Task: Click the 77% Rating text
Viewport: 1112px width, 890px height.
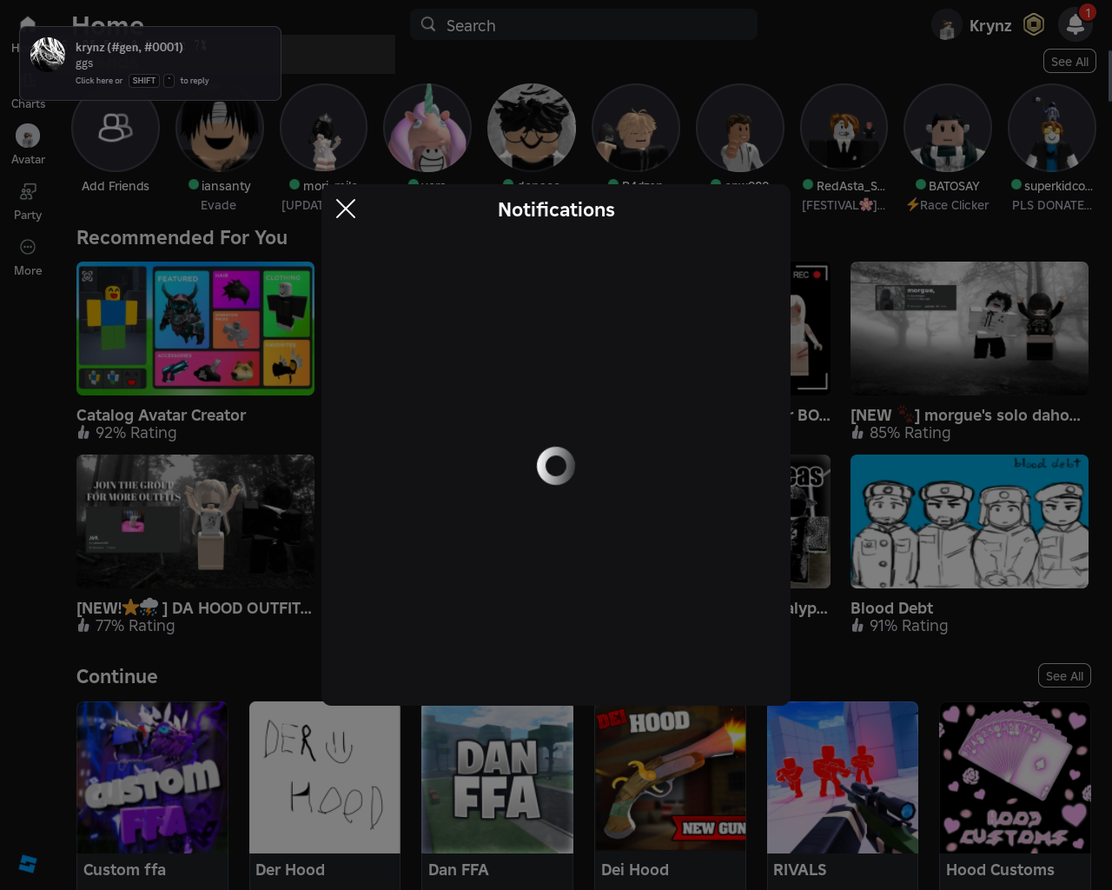Action: [x=136, y=626]
